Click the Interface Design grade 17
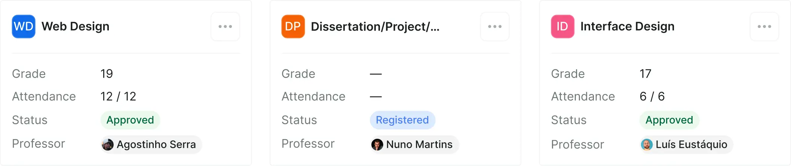 [x=645, y=74]
